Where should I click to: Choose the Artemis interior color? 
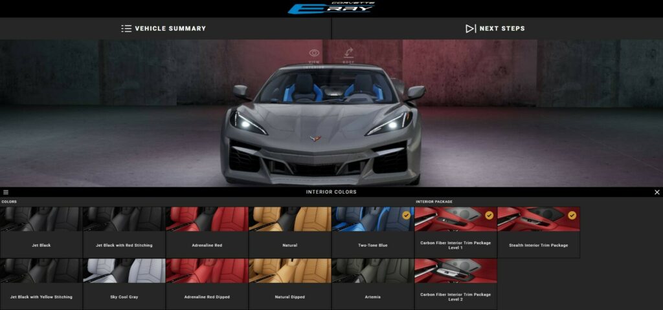pos(372,283)
